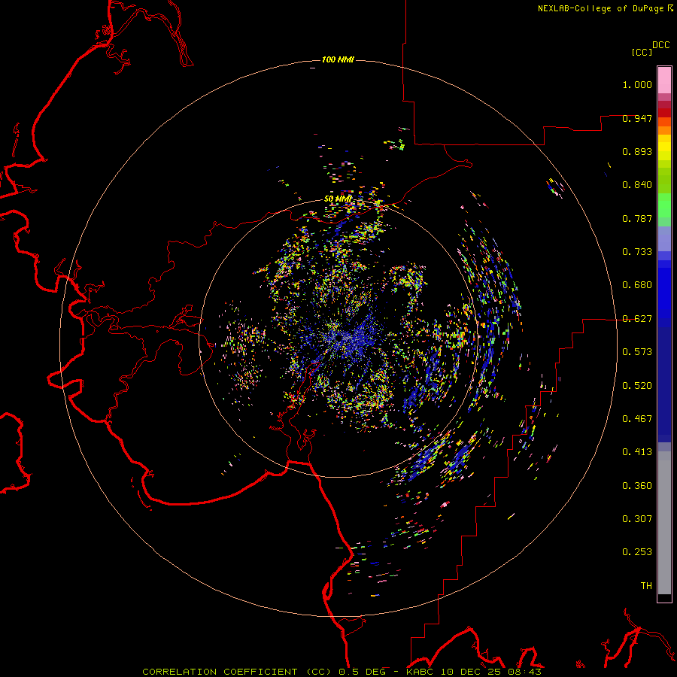This screenshot has height=677, width=677.
Task: Select the 0.893 scale value
Action: tap(637, 151)
